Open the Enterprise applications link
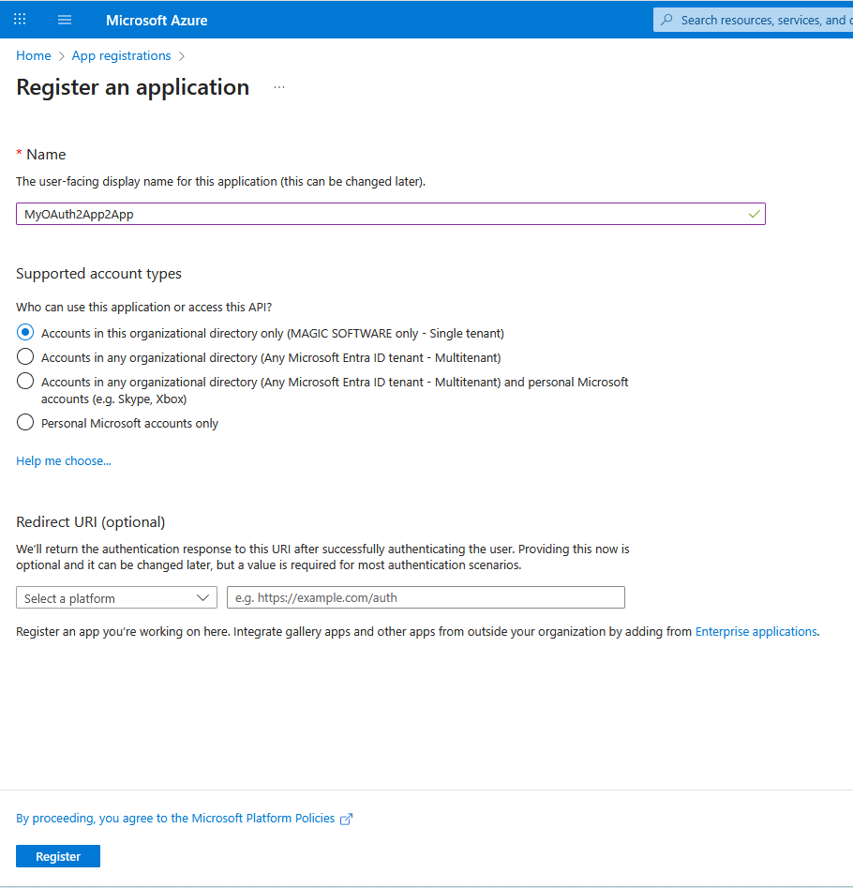The image size is (853, 888). point(756,632)
